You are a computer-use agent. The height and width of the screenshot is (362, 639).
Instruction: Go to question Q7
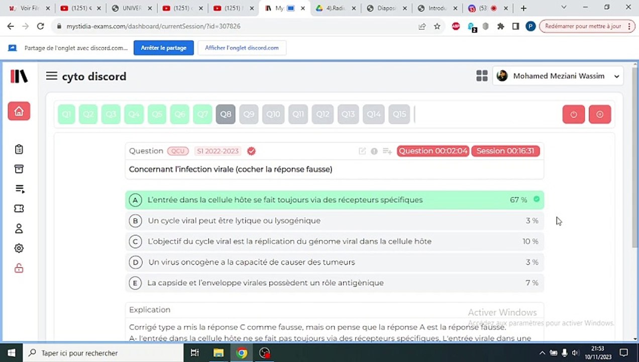click(x=202, y=114)
